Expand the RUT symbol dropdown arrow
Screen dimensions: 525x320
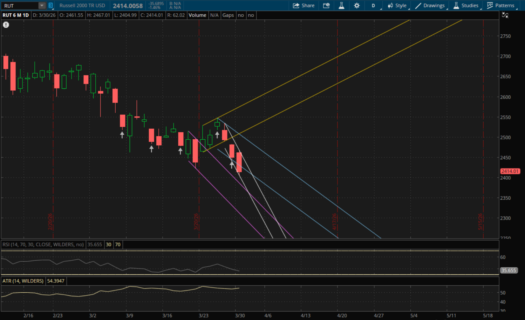[42, 6]
